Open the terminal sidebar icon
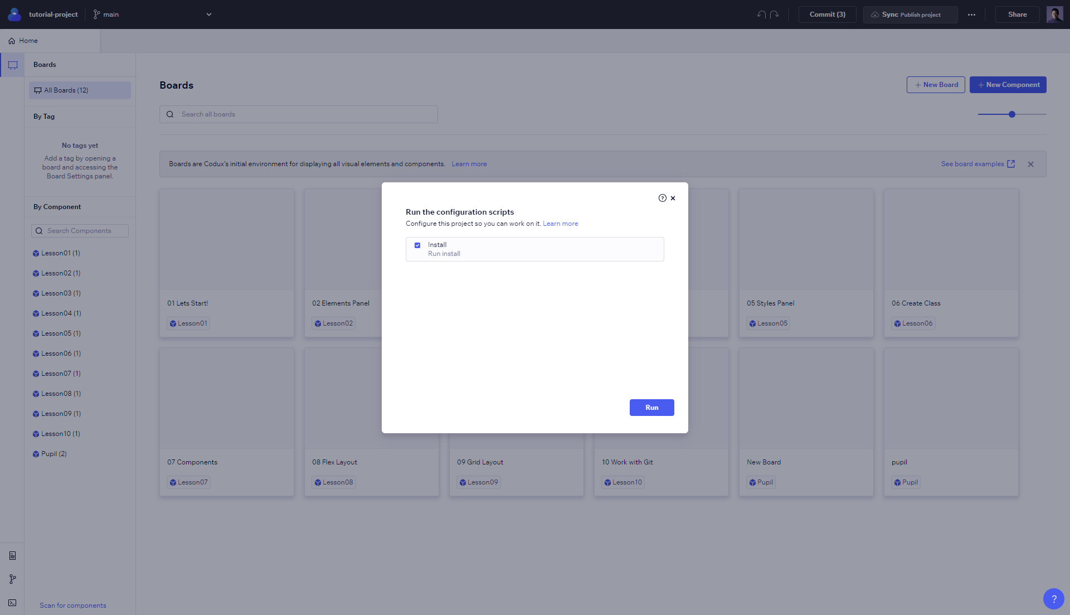 12,603
